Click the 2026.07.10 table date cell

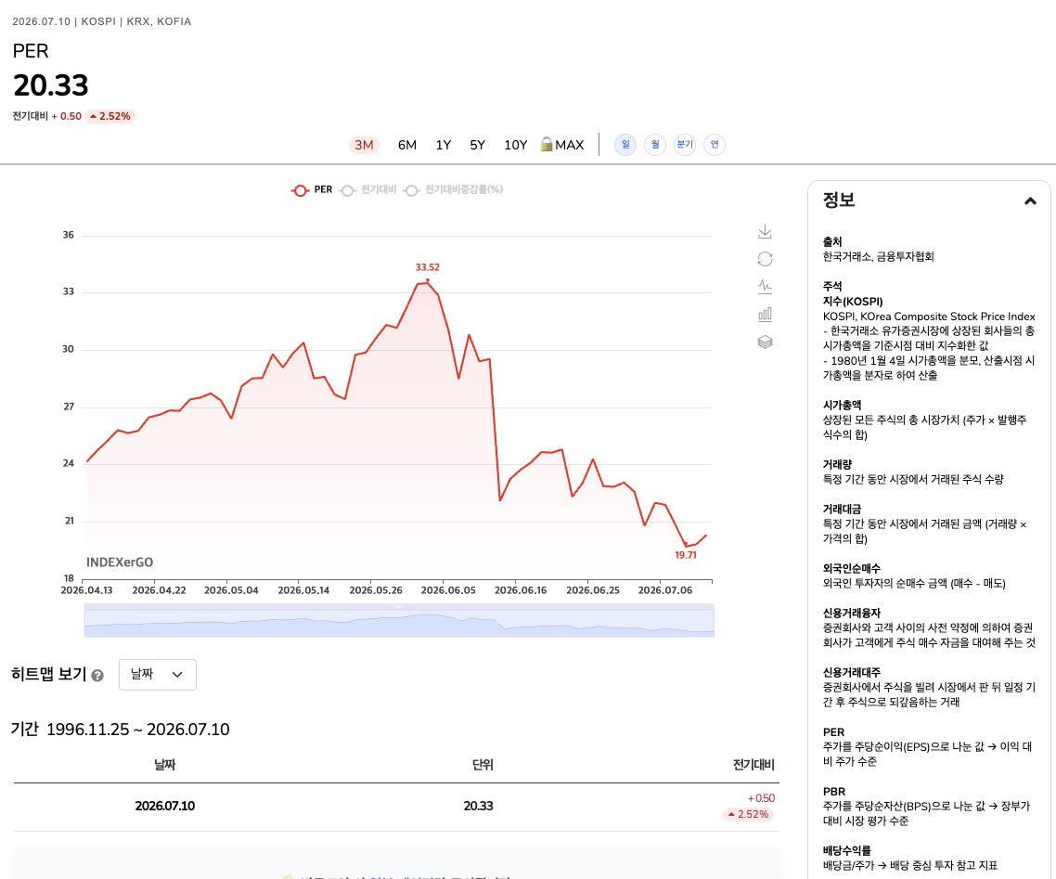(165, 806)
